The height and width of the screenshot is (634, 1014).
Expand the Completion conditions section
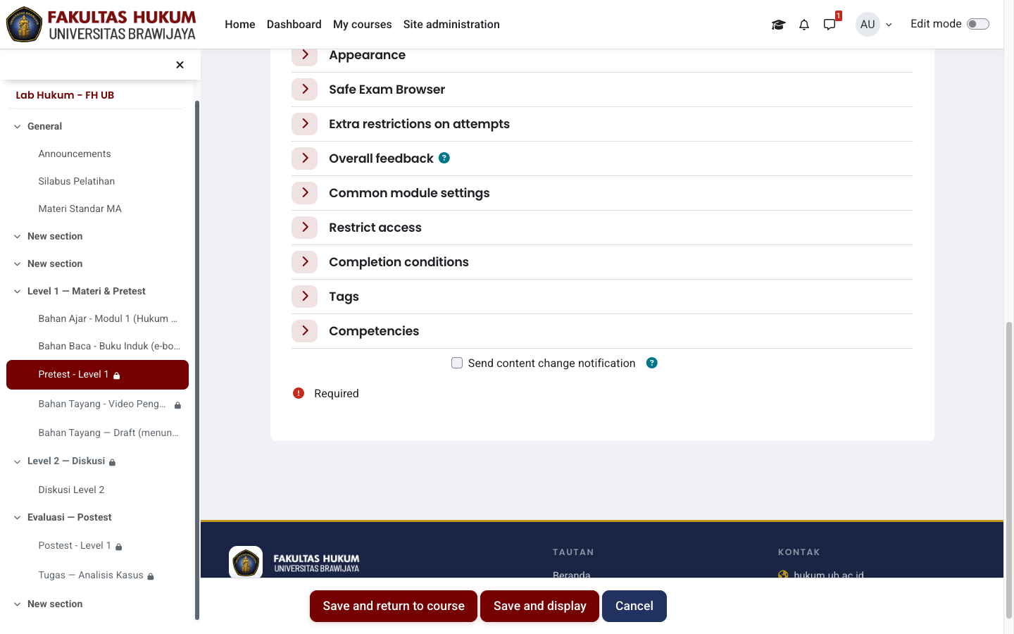(x=305, y=261)
